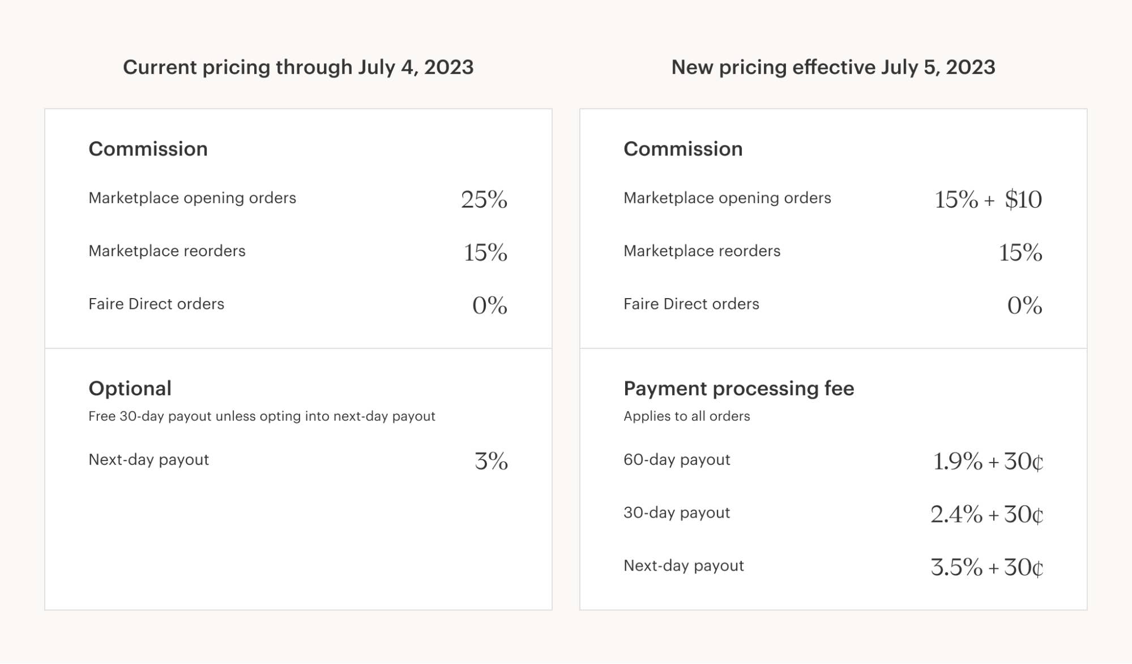Click the 3% next-day payout value

(x=491, y=462)
